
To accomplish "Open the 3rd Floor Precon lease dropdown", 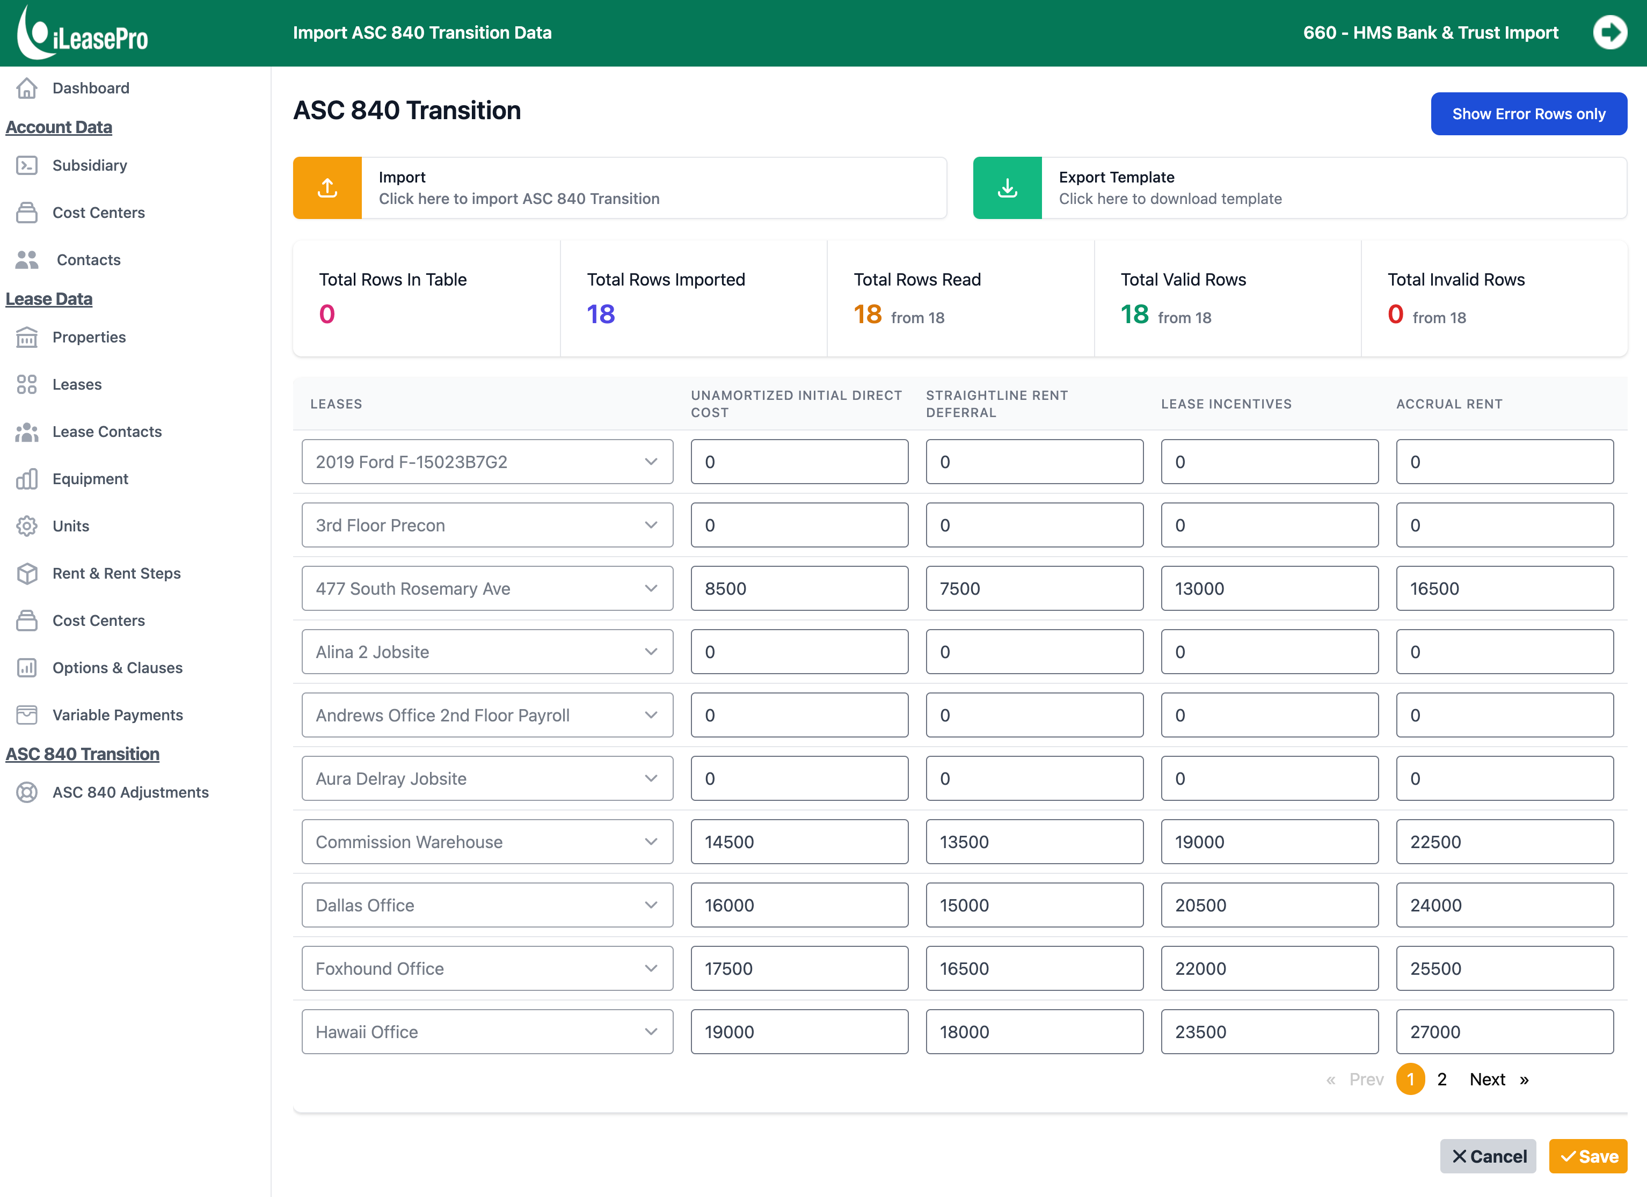I will 487,525.
